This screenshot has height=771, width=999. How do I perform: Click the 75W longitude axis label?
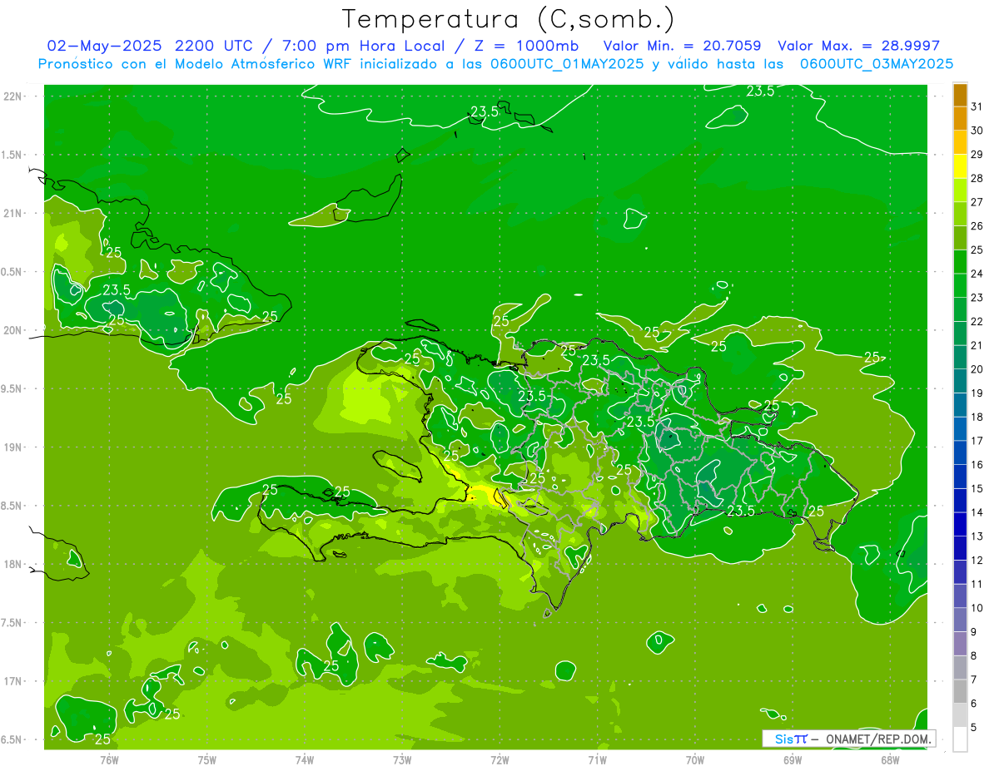[207, 760]
